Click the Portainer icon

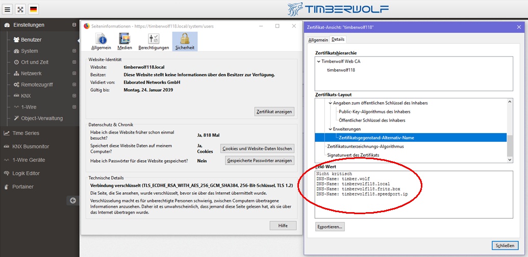point(6,187)
